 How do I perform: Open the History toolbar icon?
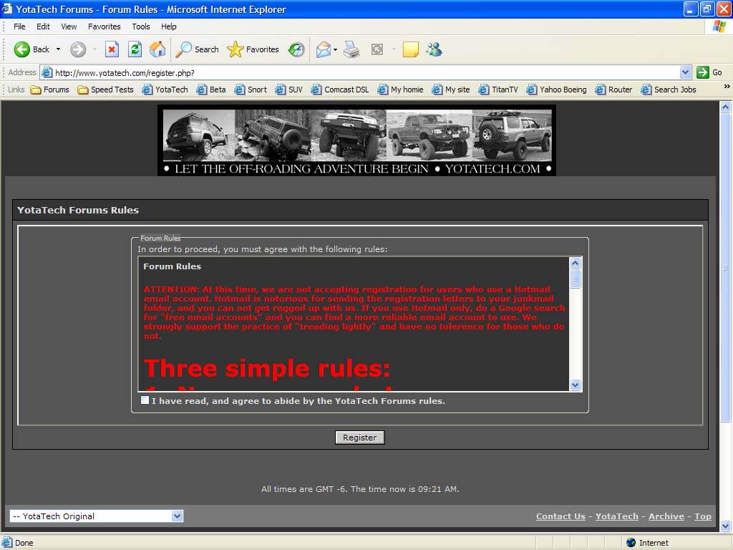click(296, 49)
